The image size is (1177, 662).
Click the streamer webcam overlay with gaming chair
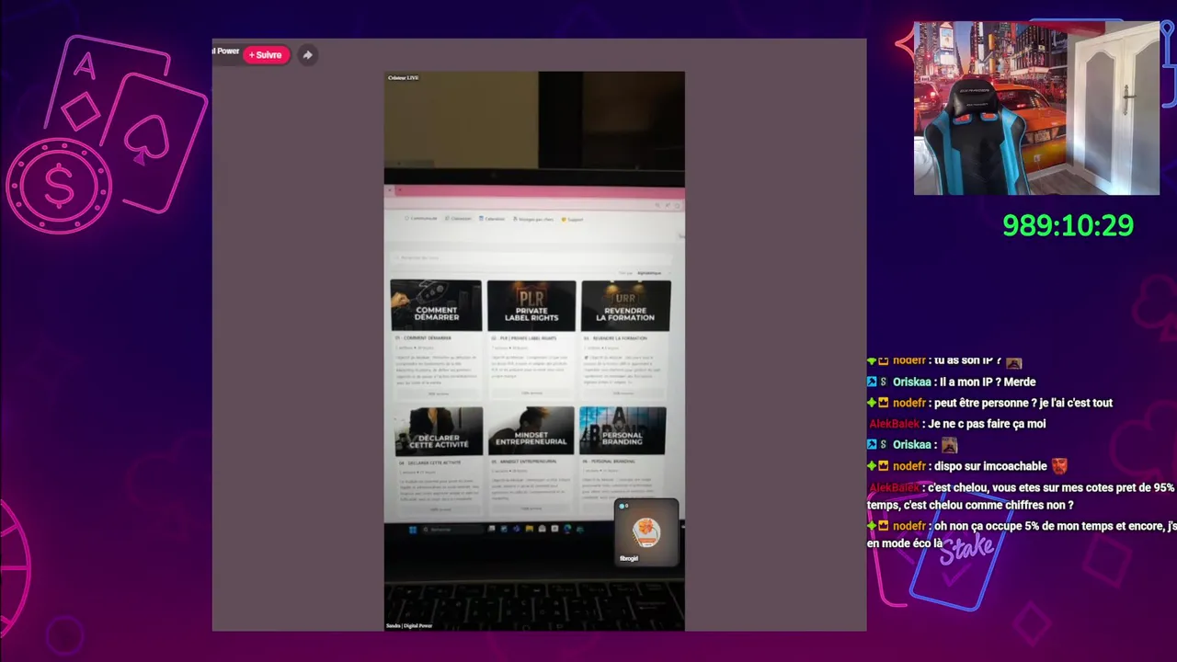coord(1036,108)
